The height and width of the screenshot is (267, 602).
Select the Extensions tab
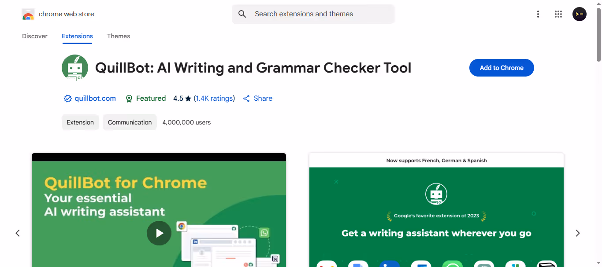tap(77, 36)
